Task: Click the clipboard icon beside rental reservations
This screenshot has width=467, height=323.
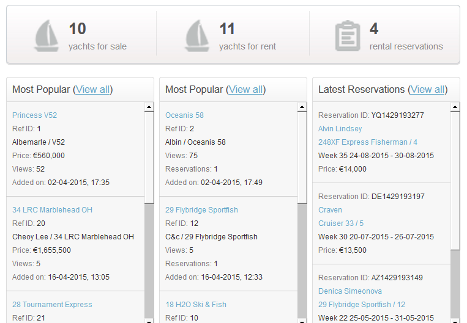Action: point(348,36)
